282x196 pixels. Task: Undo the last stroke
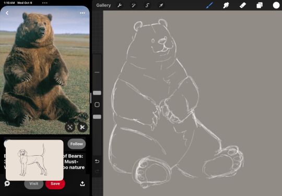97,161
